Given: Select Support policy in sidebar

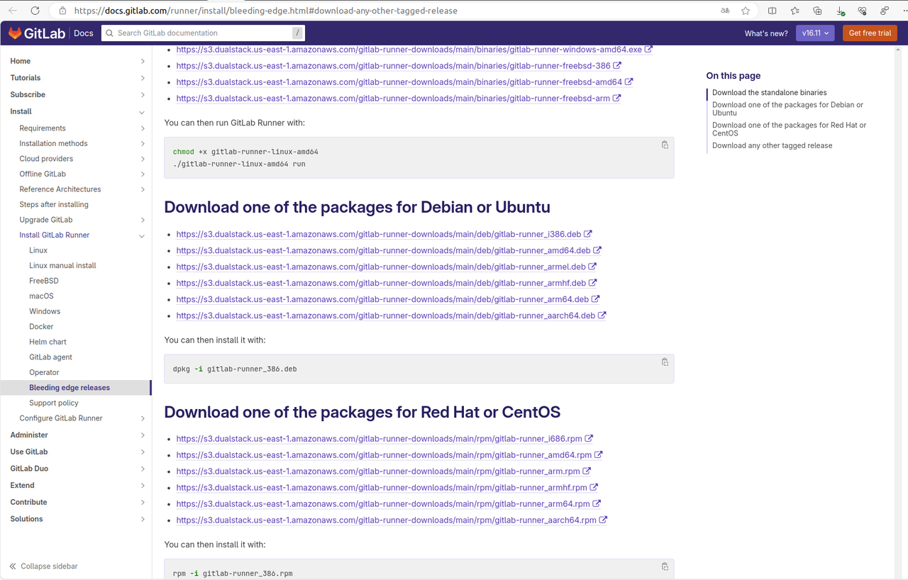Looking at the screenshot, I should (54, 403).
